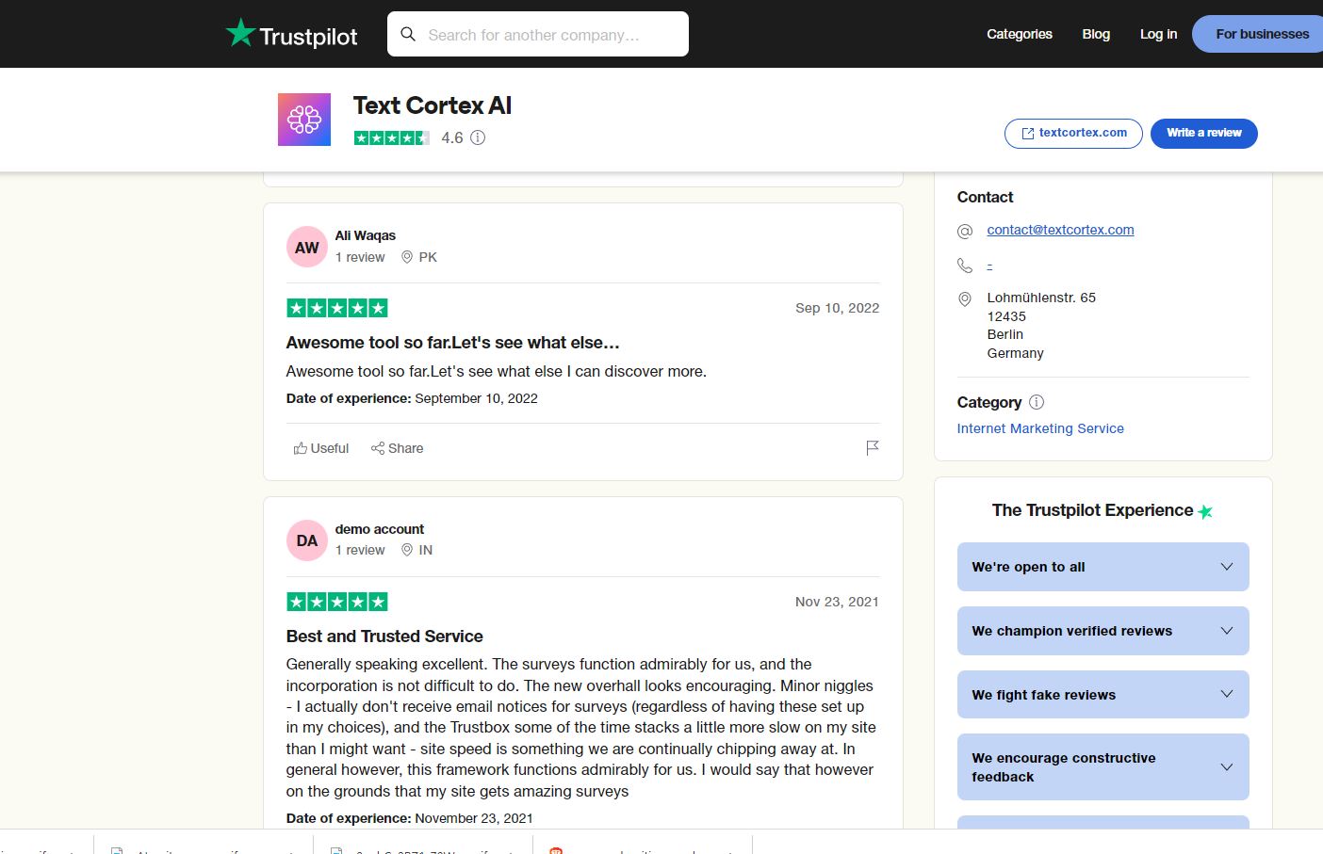This screenshot has width=1323, height=854.
Task: Click the contact@textcortex.com email link
Action: click(x=1060, y=230)
